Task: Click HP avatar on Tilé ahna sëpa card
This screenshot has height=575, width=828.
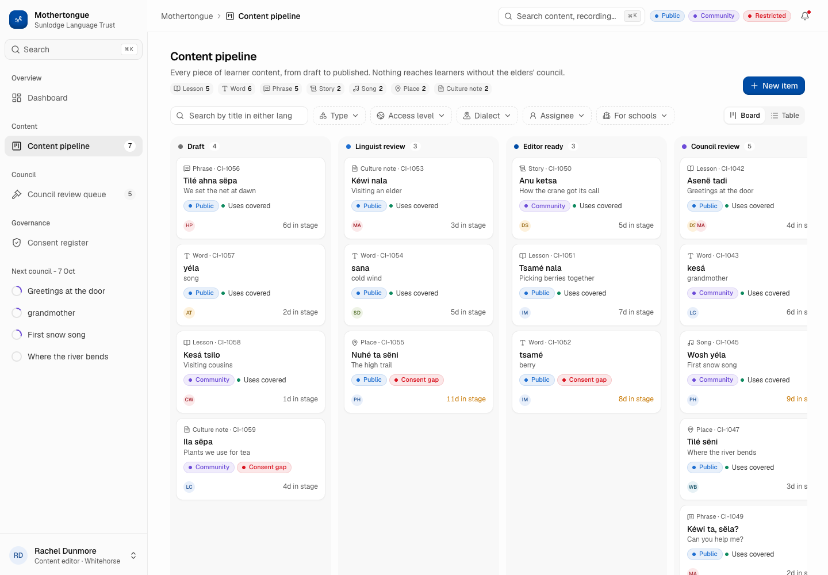Action: (189, 225)
